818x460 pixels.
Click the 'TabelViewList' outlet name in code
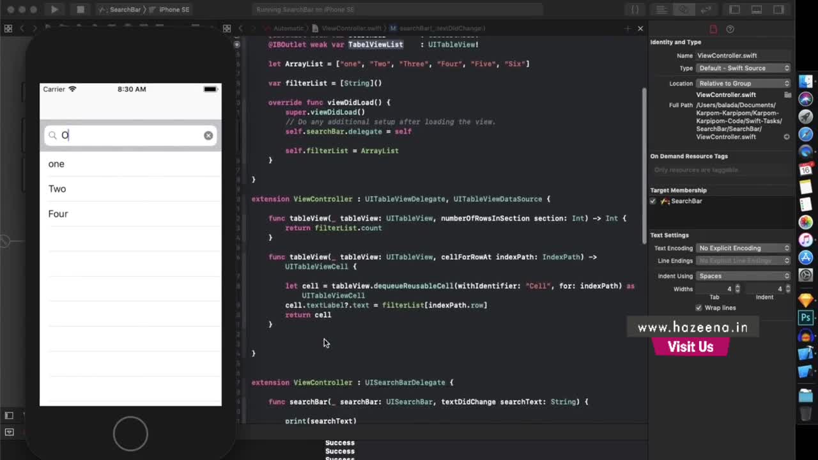376,45
